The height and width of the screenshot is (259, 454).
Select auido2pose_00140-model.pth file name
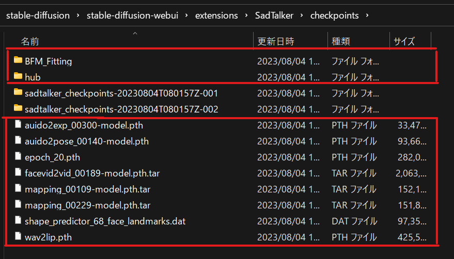coord(87,141)
